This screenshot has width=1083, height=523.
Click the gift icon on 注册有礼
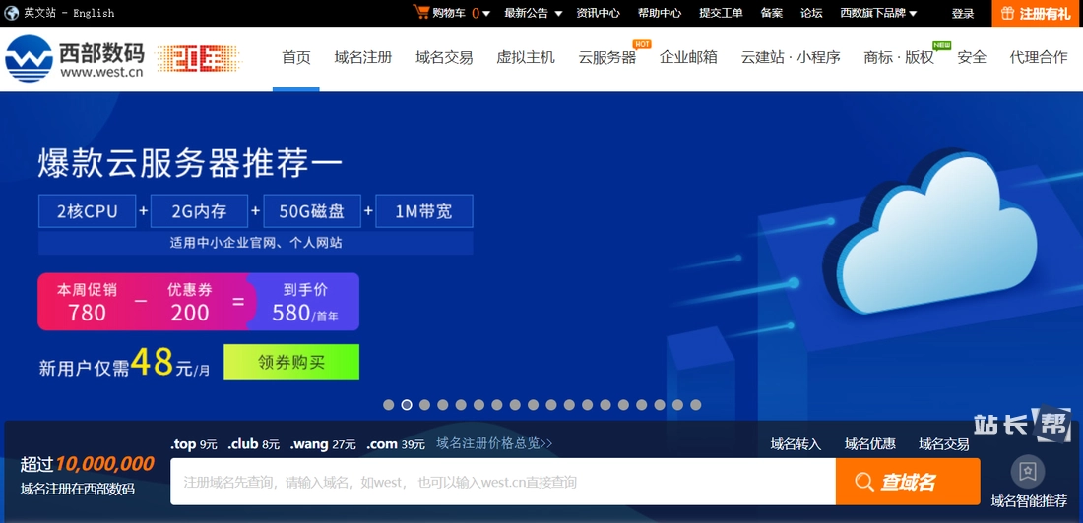click(x=1007, y=13)
